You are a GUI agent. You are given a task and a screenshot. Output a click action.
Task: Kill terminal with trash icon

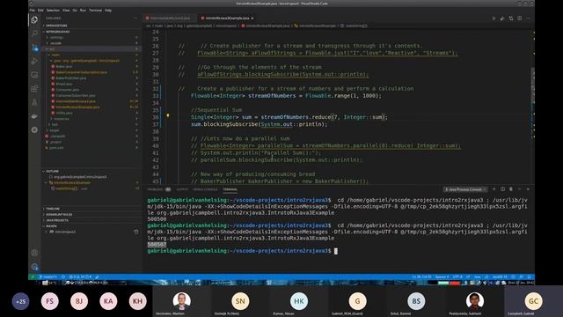511,189
